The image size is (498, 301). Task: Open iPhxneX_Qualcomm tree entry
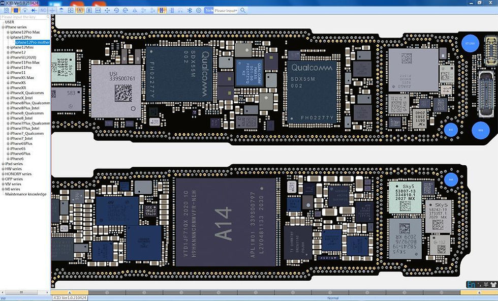tap(27, 93)
